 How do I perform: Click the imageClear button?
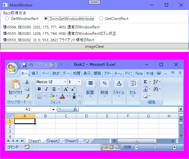point(94,46)
